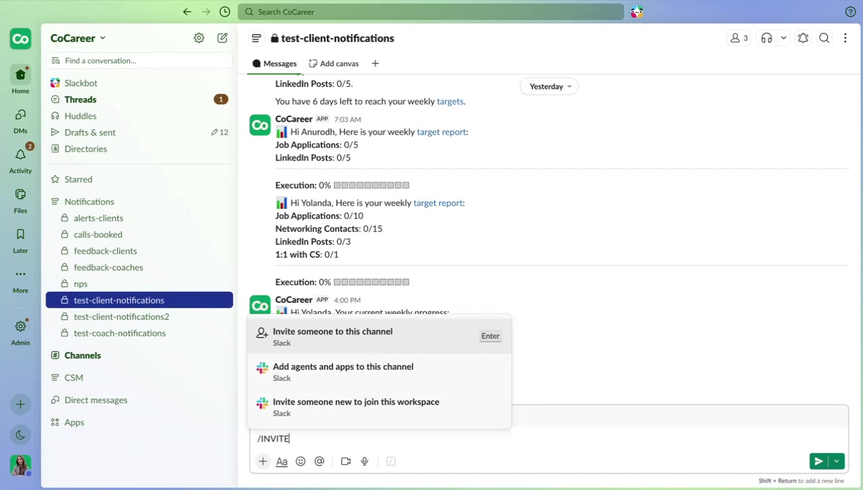The width and height of the screenshot is (863, 490).
Task: Open Files in the left rail
Action: (x=20, y=200)
